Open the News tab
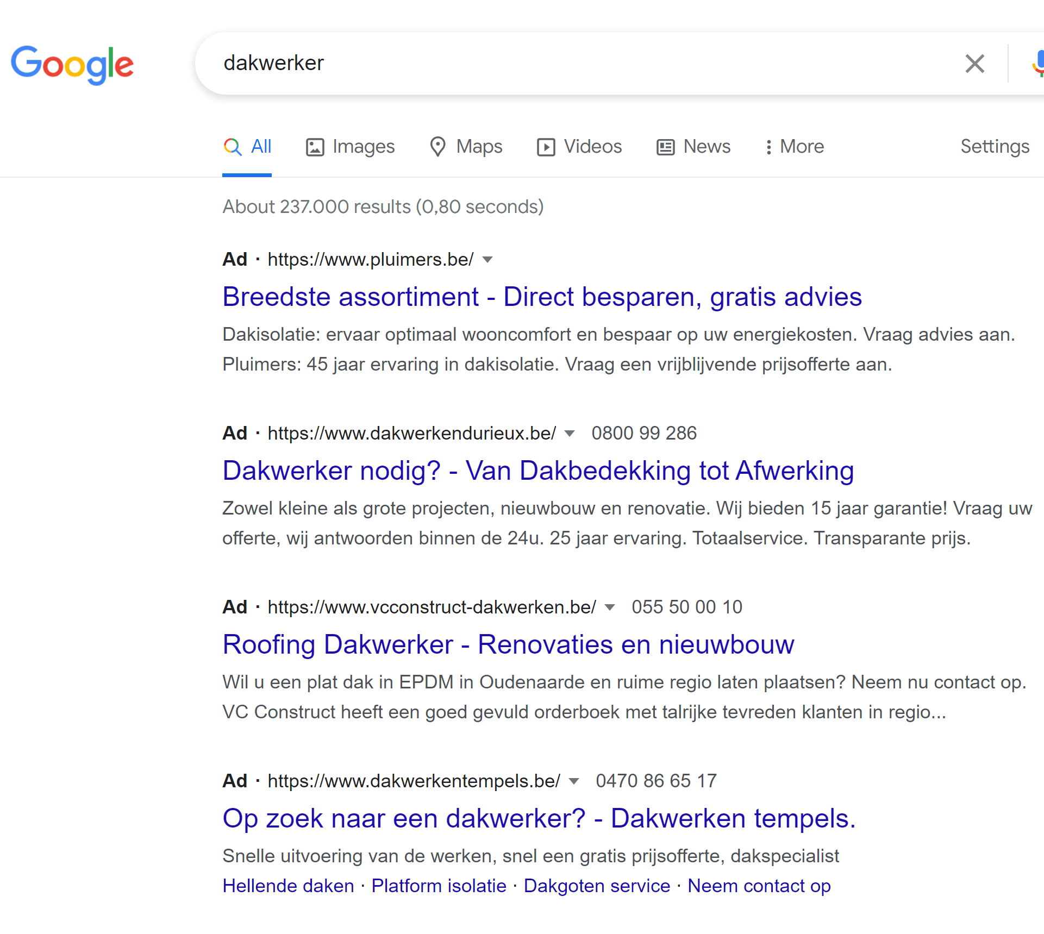Screen dimensions: 1044x934 pyautogui.click(x=693, y=147)
